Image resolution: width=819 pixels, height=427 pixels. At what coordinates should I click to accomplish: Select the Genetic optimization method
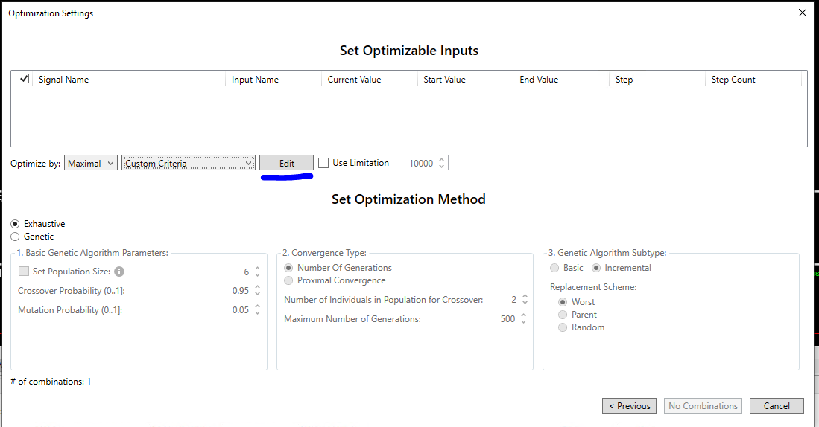click(x=15, y=237)
